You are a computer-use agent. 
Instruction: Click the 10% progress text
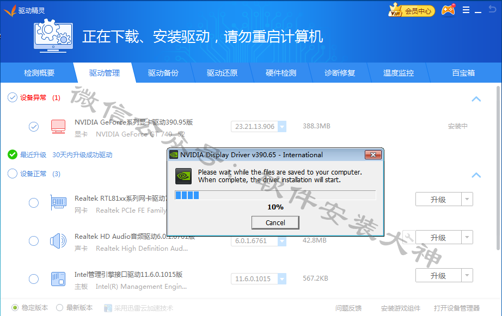[276, 207]
